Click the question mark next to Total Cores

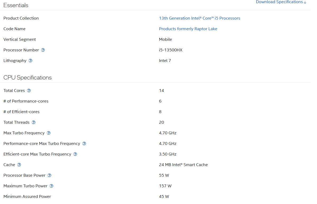[x=29, y=91]
